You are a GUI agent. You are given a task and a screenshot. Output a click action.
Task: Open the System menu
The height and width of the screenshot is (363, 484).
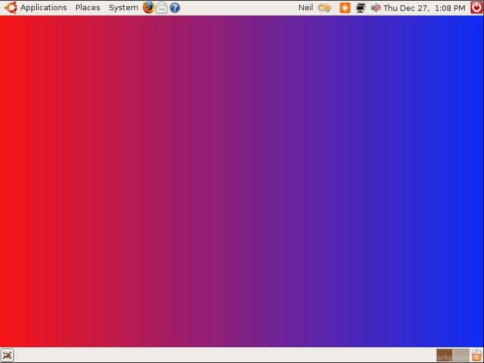[123, 8]
